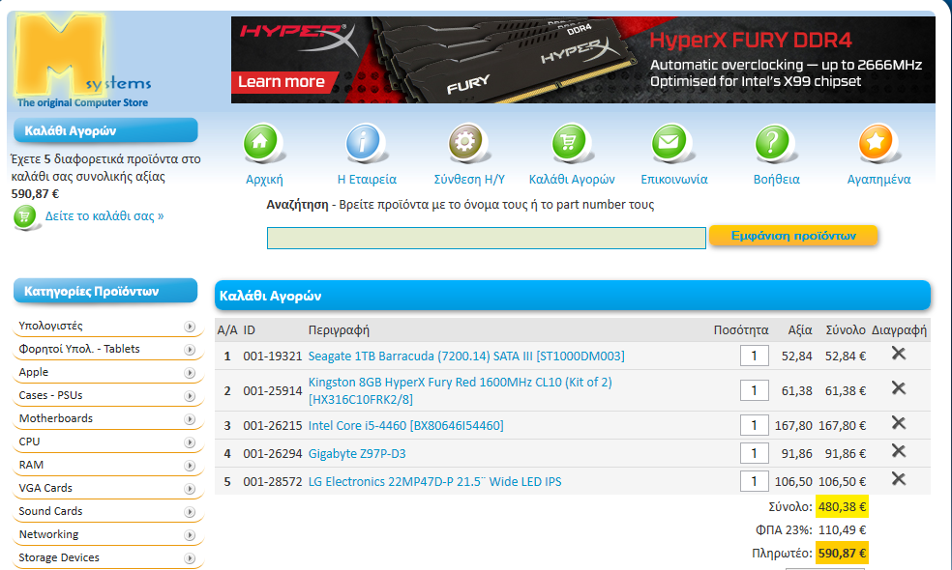952x570 pixels.
Task: Click the HyperX FURY DDR4 banner
Action: [582, 60]
